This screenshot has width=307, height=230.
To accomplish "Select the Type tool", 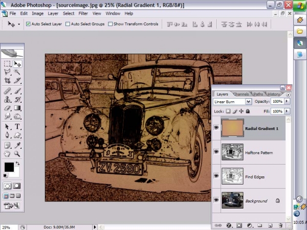I will [x=17, y=127].
